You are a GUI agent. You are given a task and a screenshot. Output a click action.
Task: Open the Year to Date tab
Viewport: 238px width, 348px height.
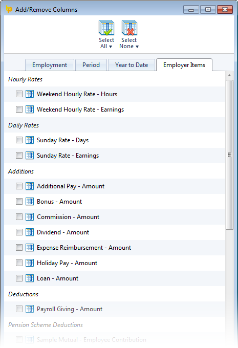[x=132, y=65]
